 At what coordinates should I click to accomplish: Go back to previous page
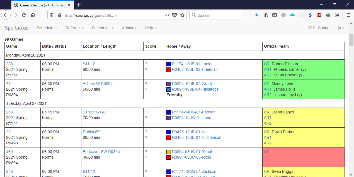click(6, 15)
